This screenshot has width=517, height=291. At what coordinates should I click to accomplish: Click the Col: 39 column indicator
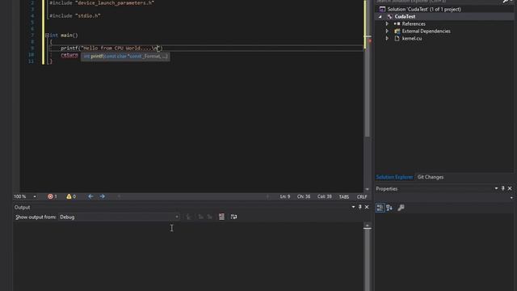coord(325,196)
